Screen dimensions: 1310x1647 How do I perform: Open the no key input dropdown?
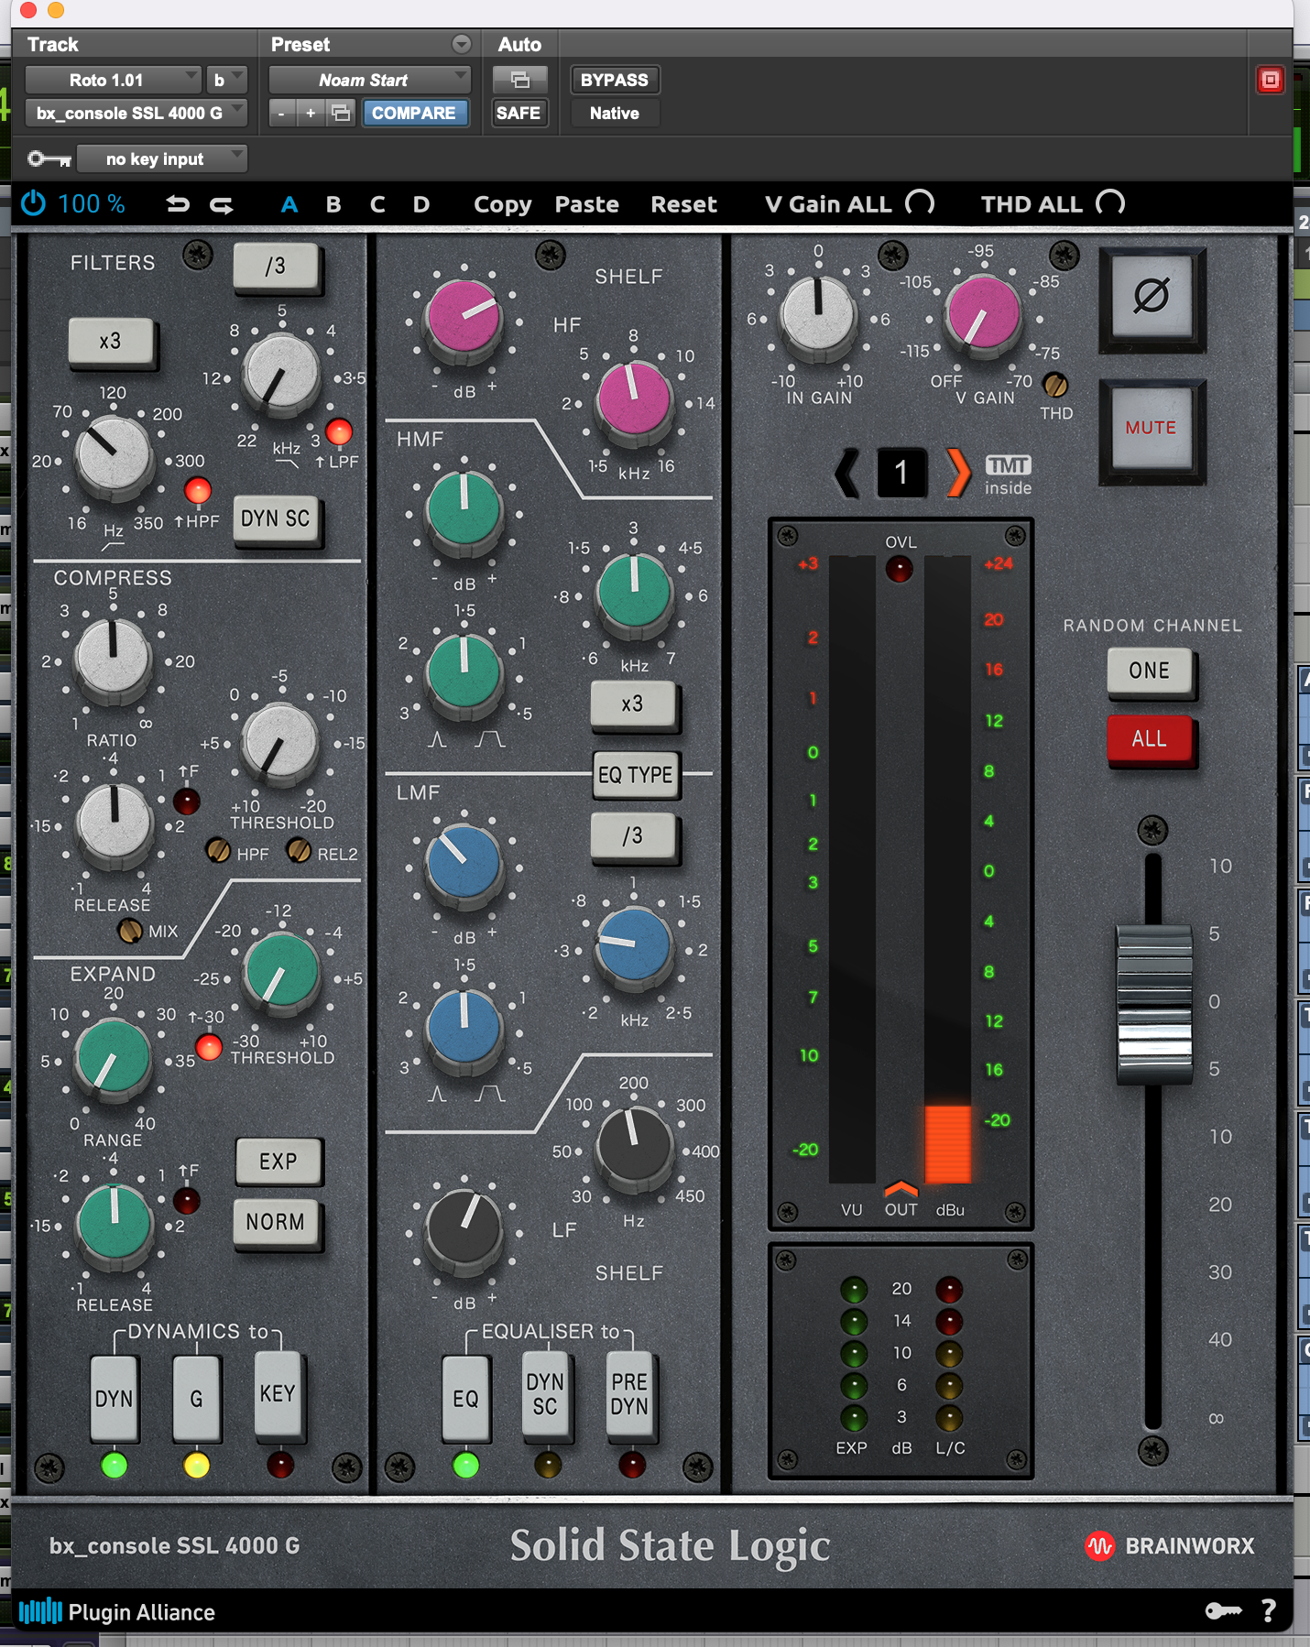162,159
